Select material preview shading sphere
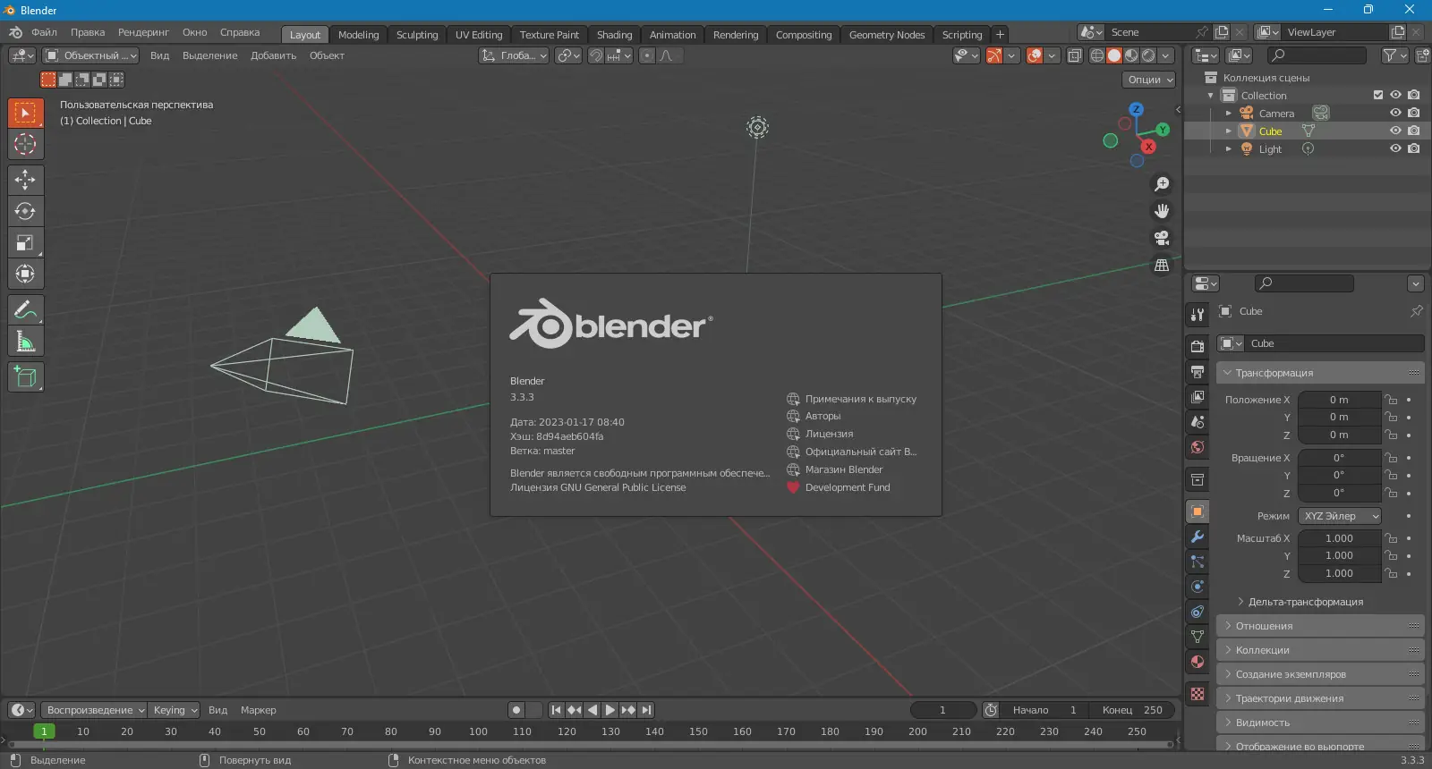1432x769 pixels. [x=1131, y=55]
